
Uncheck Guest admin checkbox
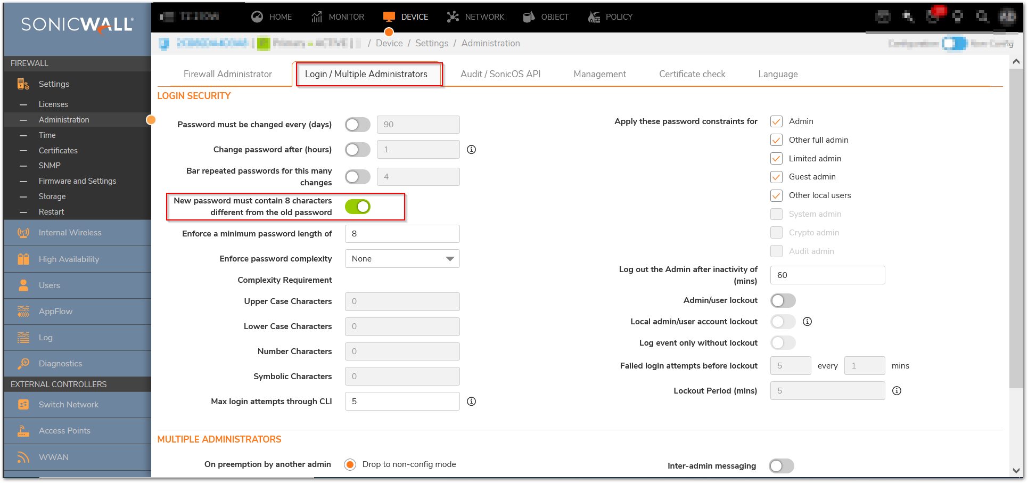click(x=777, y=177)
